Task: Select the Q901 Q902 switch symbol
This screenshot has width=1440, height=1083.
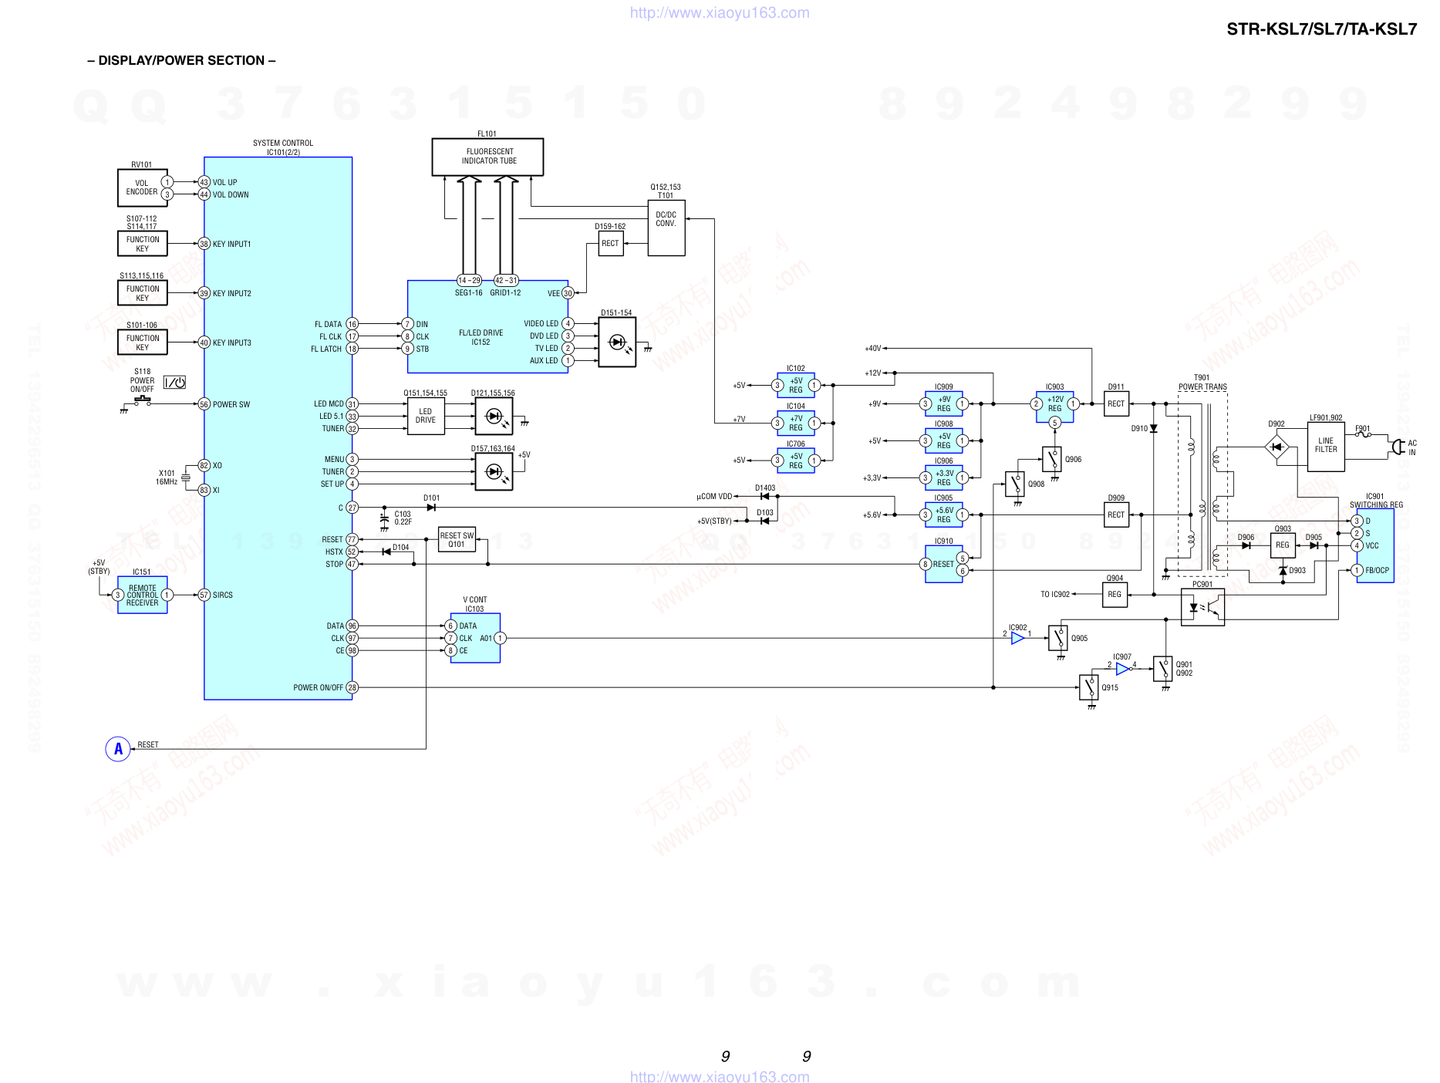Action: click(x=1163, y=669)
